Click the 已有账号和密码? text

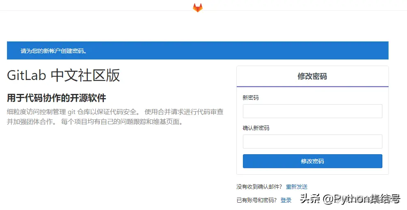pyautogui.click(x=257, y=200)
